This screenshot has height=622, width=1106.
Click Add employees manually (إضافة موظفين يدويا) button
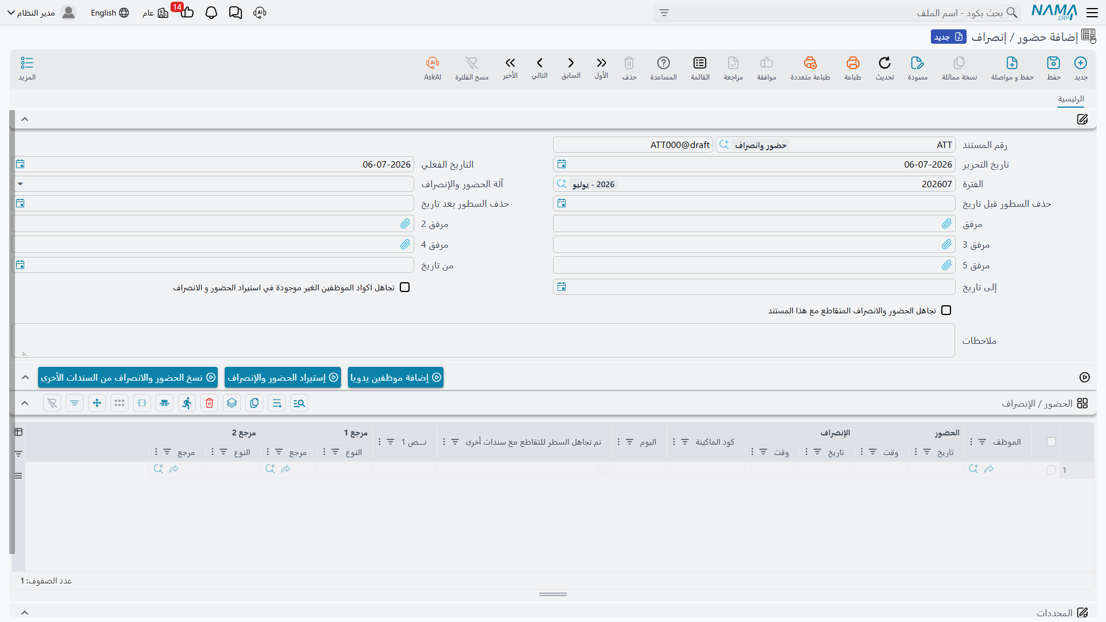pos(396,377)
